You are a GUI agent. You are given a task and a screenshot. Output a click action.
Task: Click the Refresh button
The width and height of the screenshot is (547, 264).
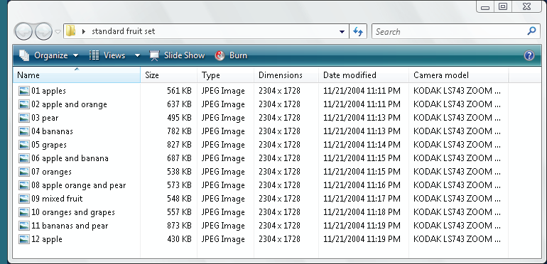point(358,32)
